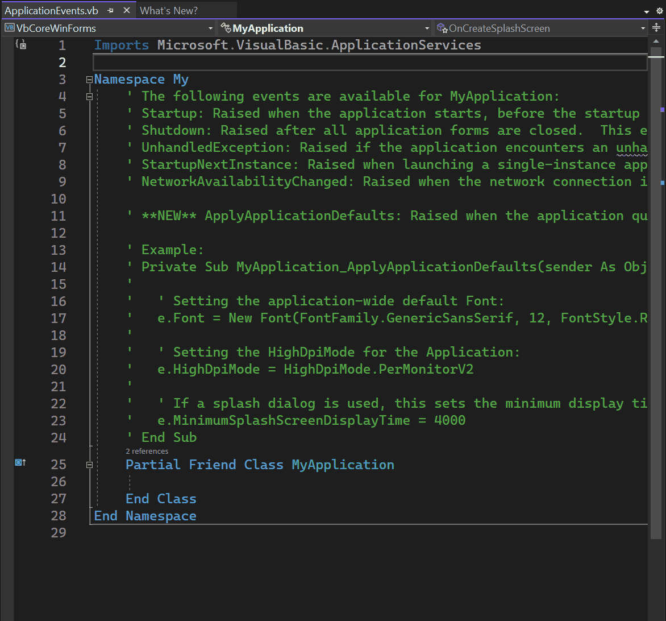
Task: Pin the ApplicationEvents.vb tab
Action: pos(110,10)
